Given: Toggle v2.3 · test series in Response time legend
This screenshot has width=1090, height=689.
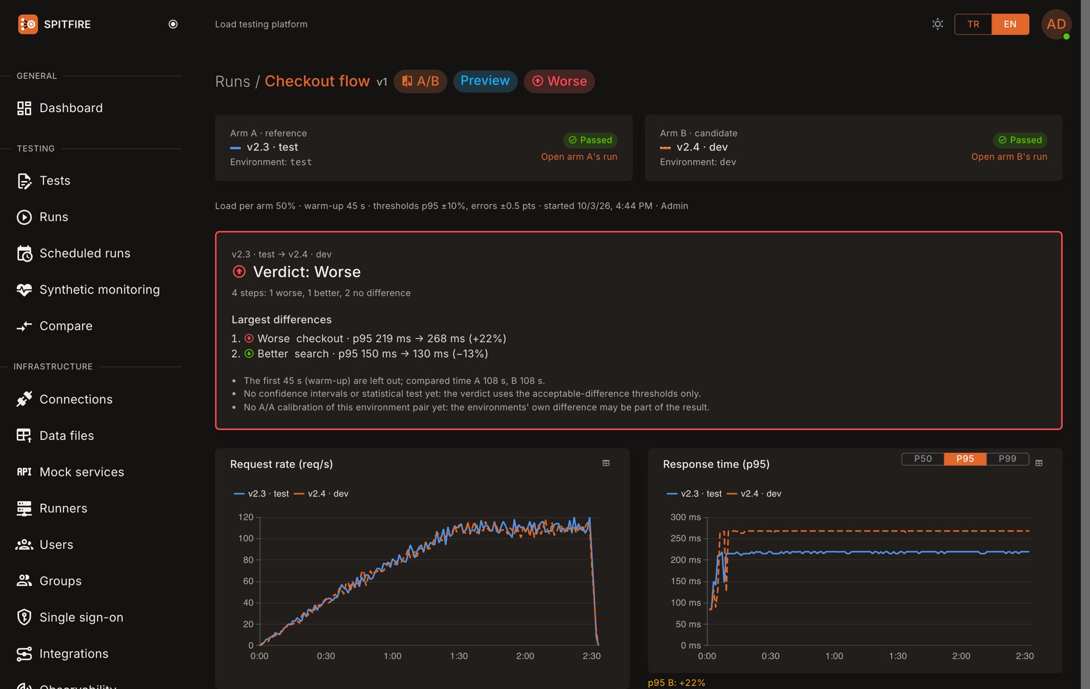Looking at the screenshot, I should click(694, 494).
